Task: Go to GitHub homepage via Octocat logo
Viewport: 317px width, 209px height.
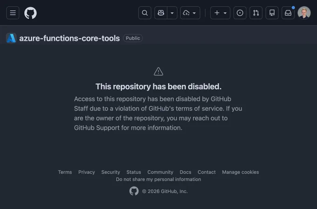Action: [30, 13]
